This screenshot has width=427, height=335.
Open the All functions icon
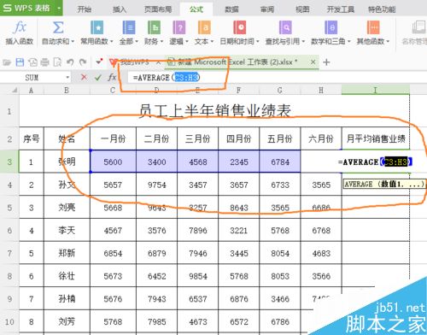tap(129, 27)
